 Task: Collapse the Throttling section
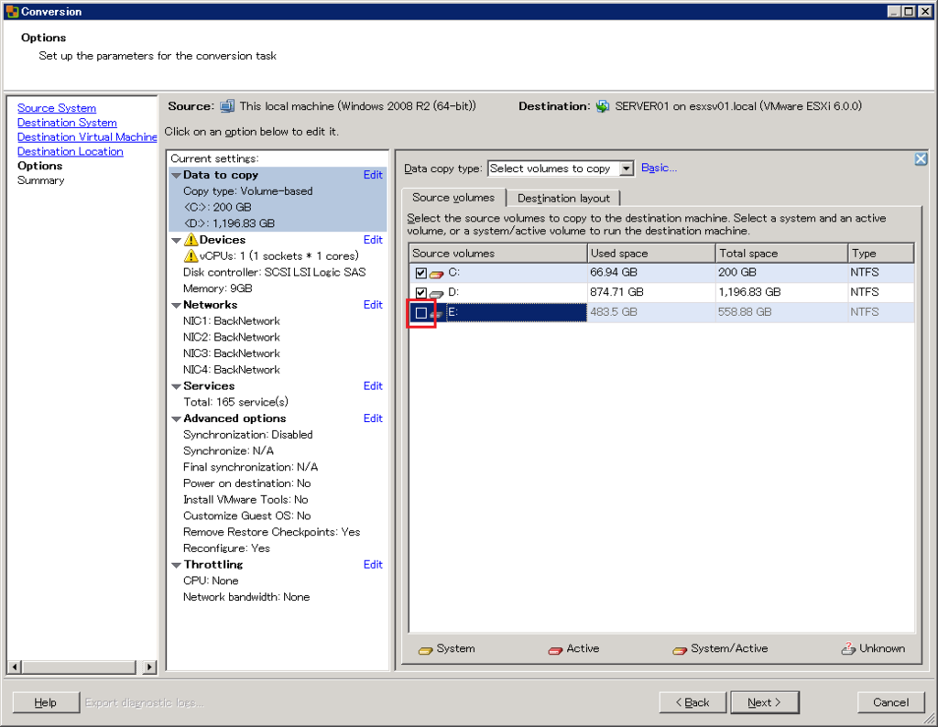pos(177,565)
